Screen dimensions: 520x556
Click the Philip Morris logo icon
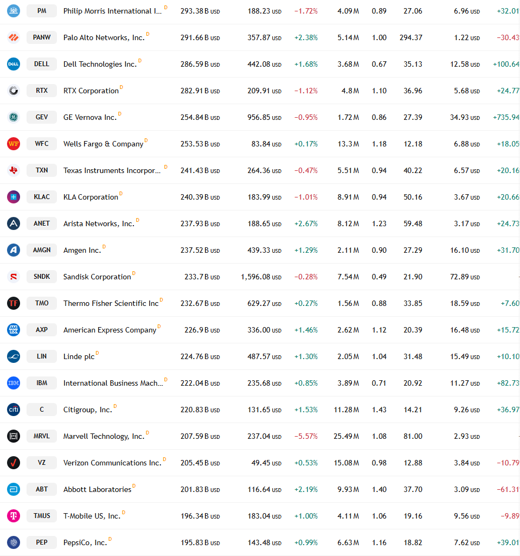point(14,11)
